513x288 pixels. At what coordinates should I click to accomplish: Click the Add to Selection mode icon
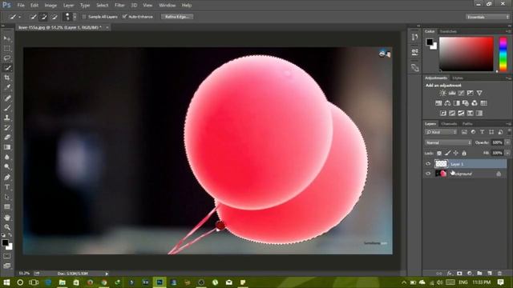(43, 17)
